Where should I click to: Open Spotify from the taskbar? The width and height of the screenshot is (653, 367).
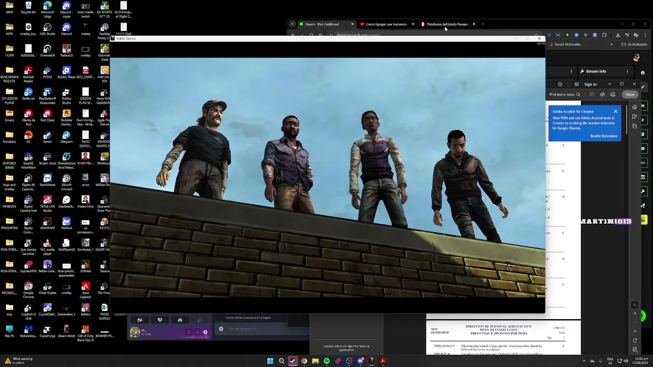326,361
